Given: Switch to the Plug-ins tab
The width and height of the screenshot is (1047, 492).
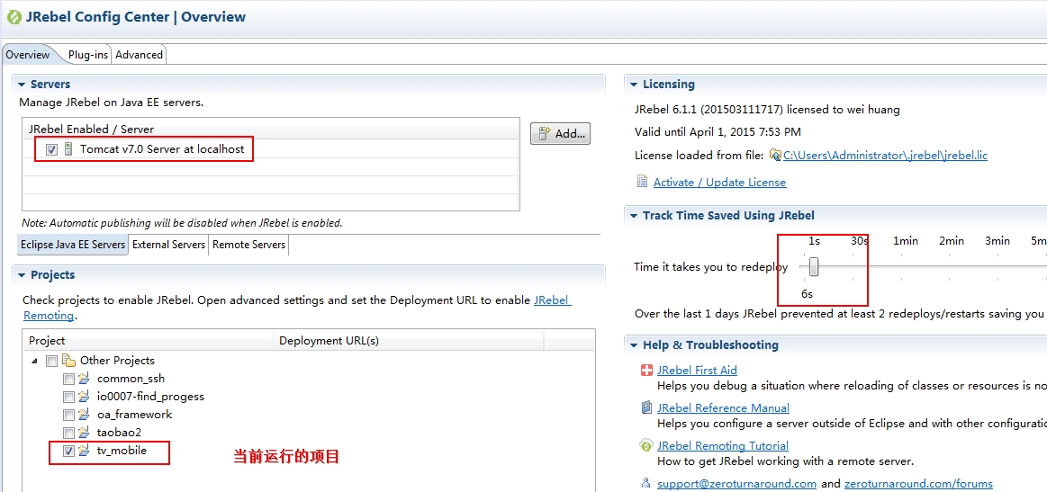Looking at the screenshot, I should click(x=87, y=55).
